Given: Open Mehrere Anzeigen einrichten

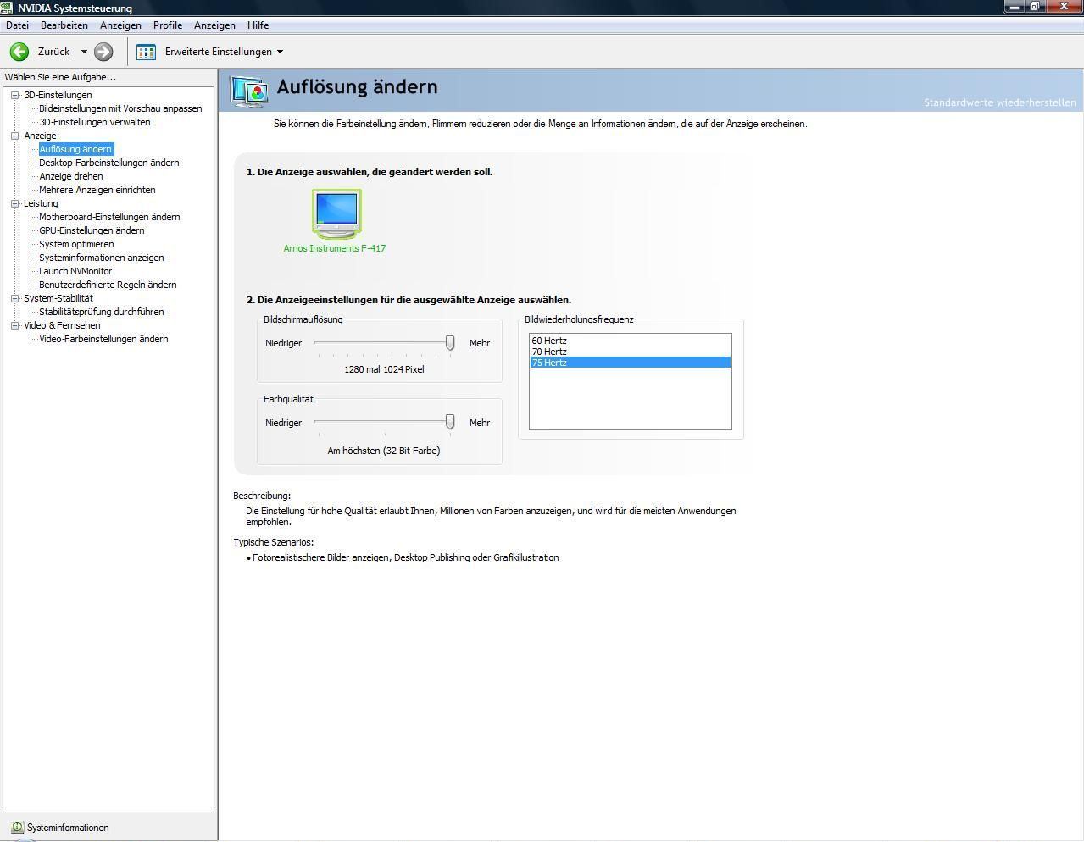Looking at the screenshot, I should pos(97,190).
